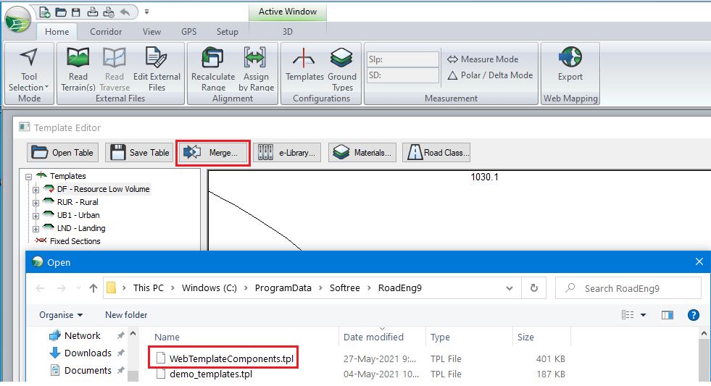The image size is (711, 386).
Task: Toggle Polar / Delta Mode
Action: [x=490, y=75]
